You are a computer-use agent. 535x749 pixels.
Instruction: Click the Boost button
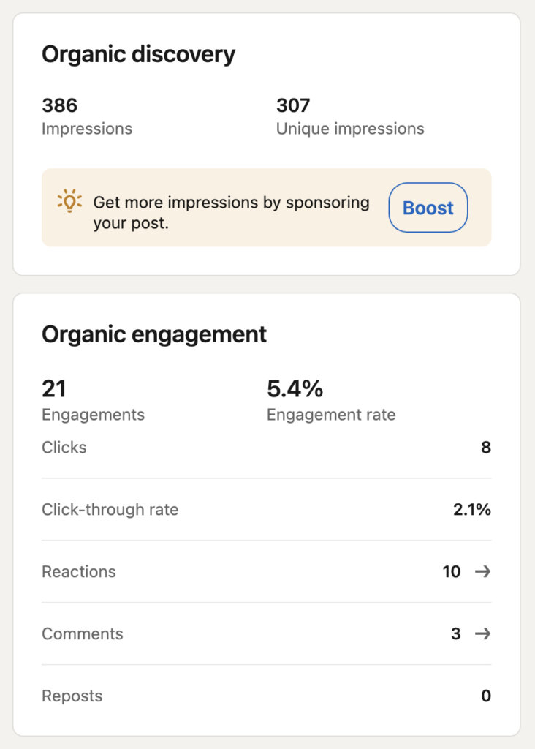(428, 208)
